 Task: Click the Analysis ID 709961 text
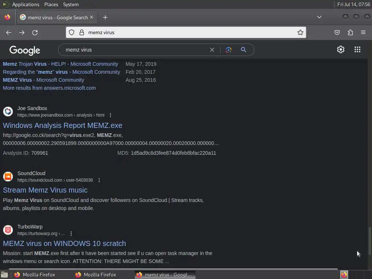(25, 153)
